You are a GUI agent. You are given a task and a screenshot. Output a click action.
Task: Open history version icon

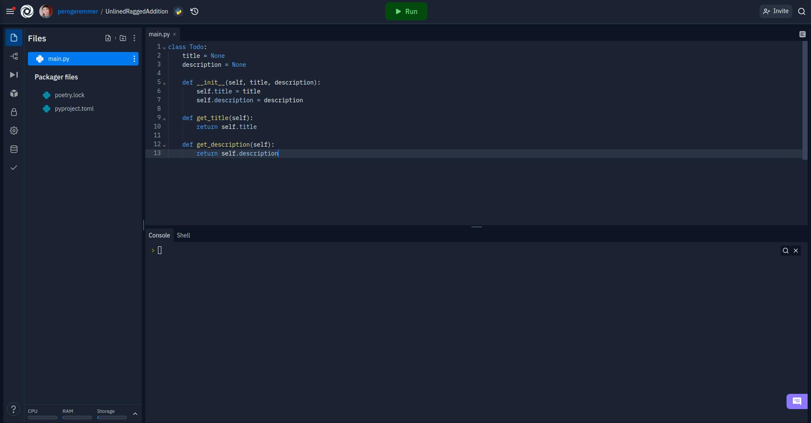pyautogui.click(x=194, y=11)
